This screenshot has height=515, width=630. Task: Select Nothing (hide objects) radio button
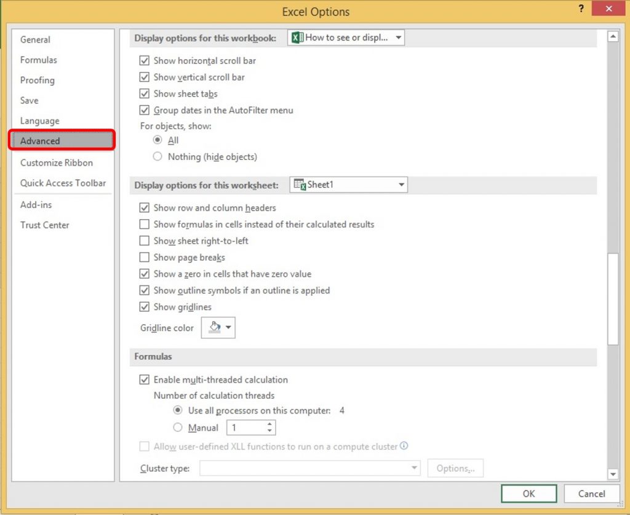pyautogui.click(x=157, y=156)
